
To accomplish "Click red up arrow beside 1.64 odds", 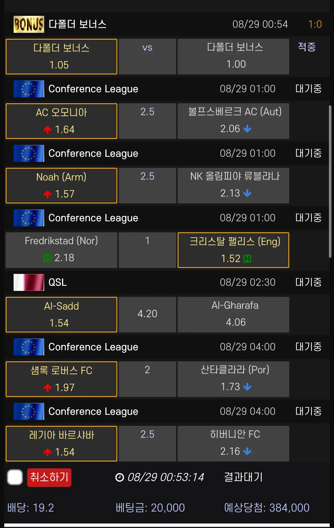I will [48, 130].
